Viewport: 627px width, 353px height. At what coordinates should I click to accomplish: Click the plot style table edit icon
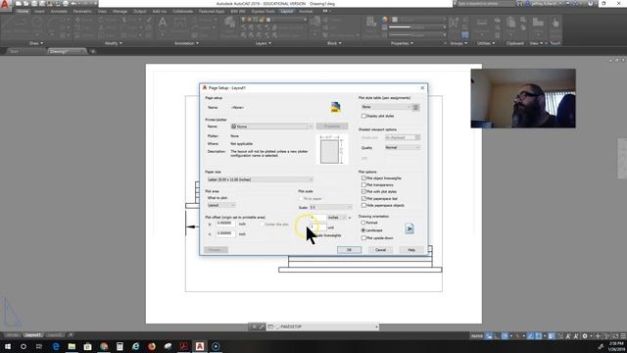415,107
